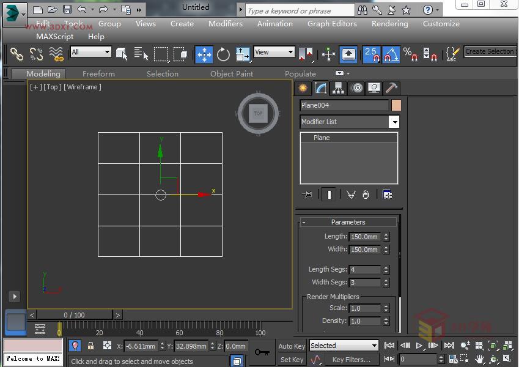Open the Rendering menu
The height and width of the screenshot is (367, 519).
click(x=389, y=24)
